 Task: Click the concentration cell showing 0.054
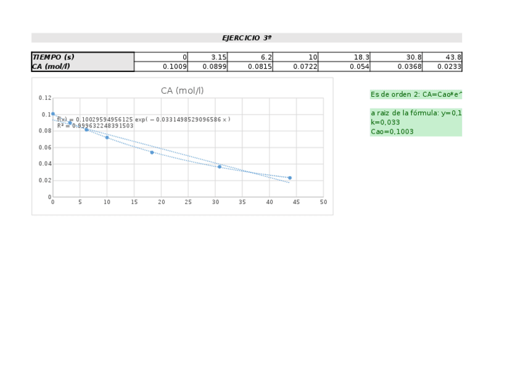(x=344, y=67)
